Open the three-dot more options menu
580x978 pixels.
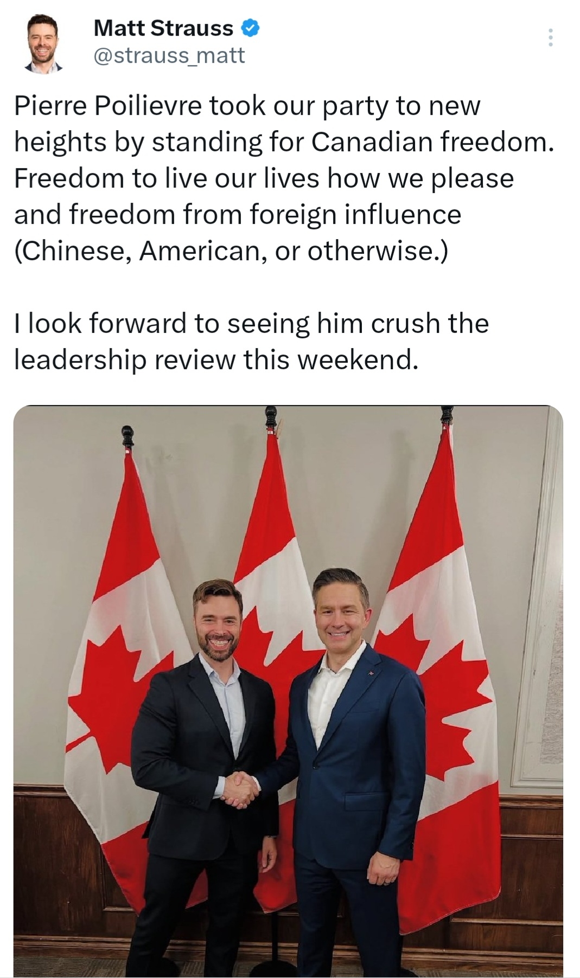[x=550, y=37]
